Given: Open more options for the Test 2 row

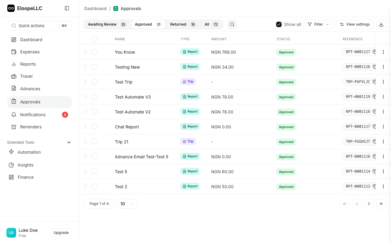Looking at the screenshot, I should [x=383, y=186].
